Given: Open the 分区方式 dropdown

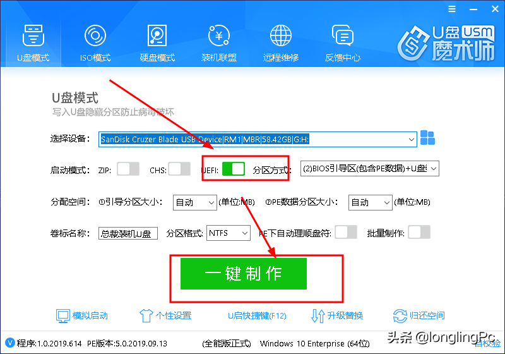Looking at the screenshot, I should pyautogui.click(x=370, y=168).
